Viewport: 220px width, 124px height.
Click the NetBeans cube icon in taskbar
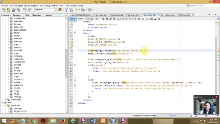tap(113, 121)
